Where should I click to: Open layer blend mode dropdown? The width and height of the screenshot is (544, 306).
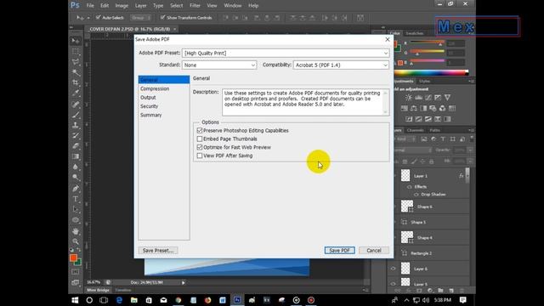click(413, 150)
